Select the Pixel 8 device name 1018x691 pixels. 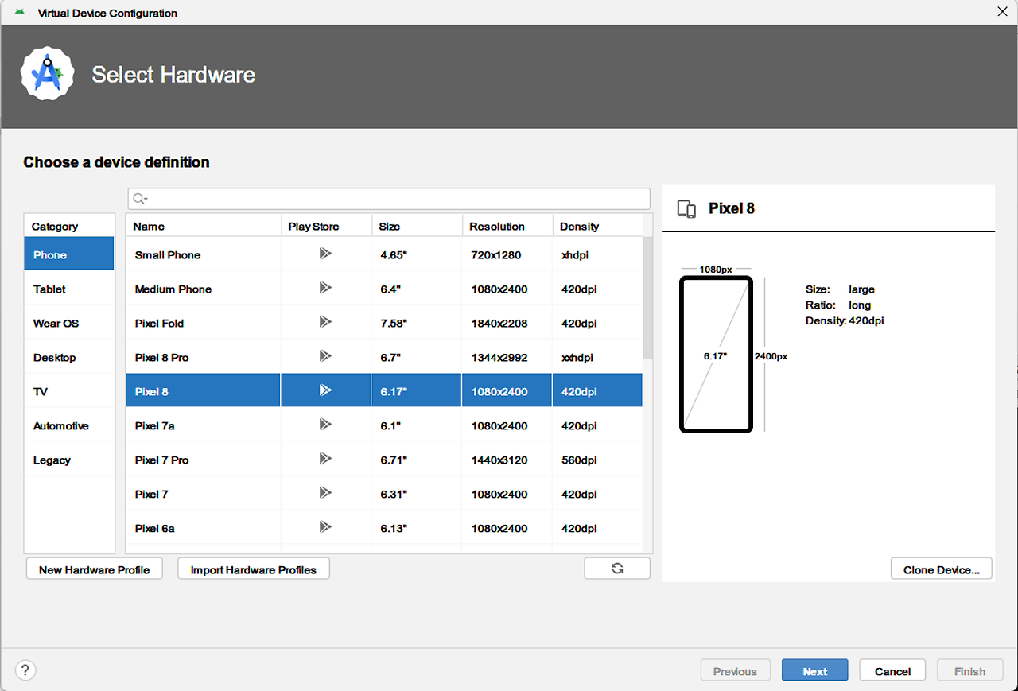[x=152, y=391]
